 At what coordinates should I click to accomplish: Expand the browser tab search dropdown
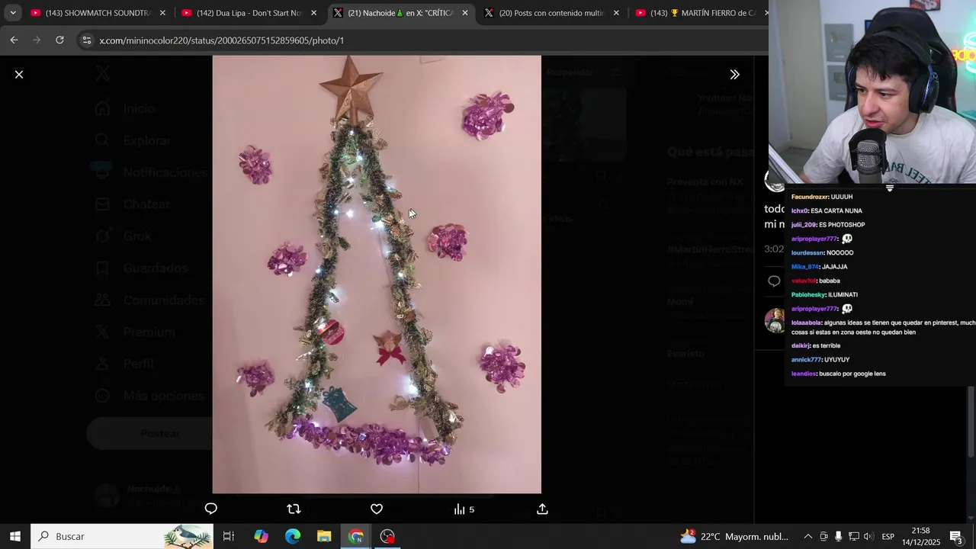pos(13,13)
